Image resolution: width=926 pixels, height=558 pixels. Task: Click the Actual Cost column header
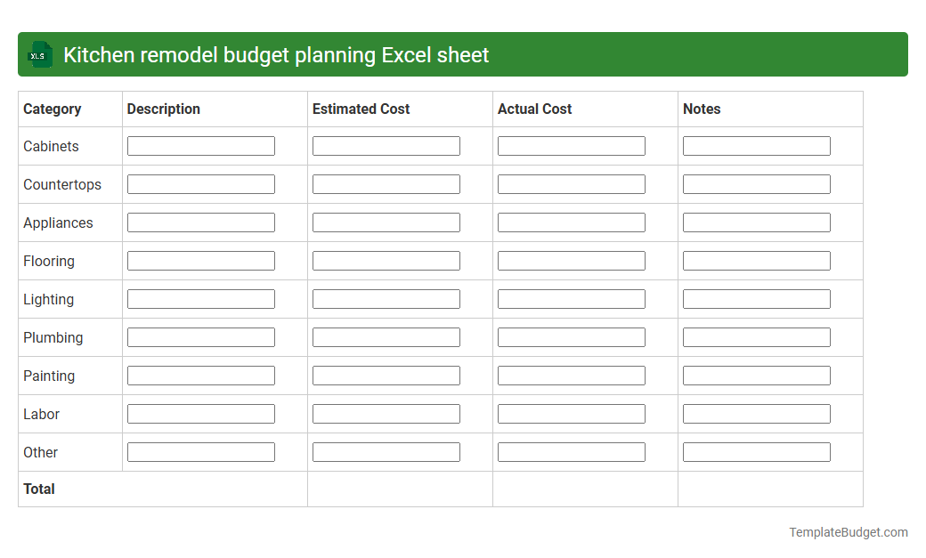coord(534,109)
